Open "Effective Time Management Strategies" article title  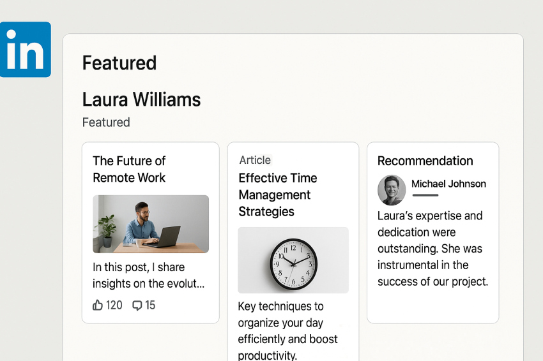(x=278, y=195)
